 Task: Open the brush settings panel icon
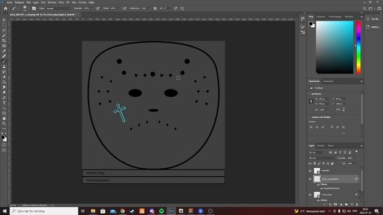coord(34,8)
